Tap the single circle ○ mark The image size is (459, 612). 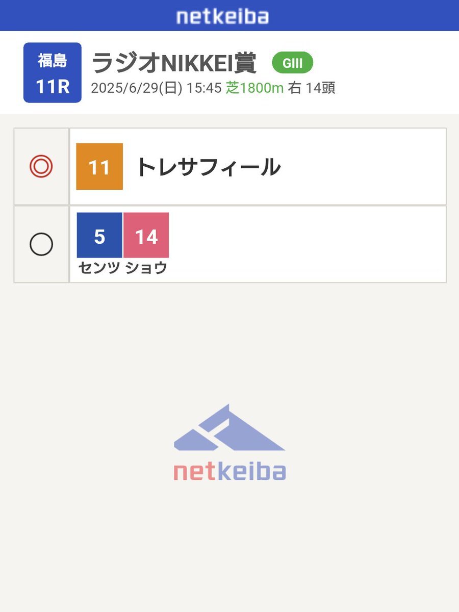point(41,244)
